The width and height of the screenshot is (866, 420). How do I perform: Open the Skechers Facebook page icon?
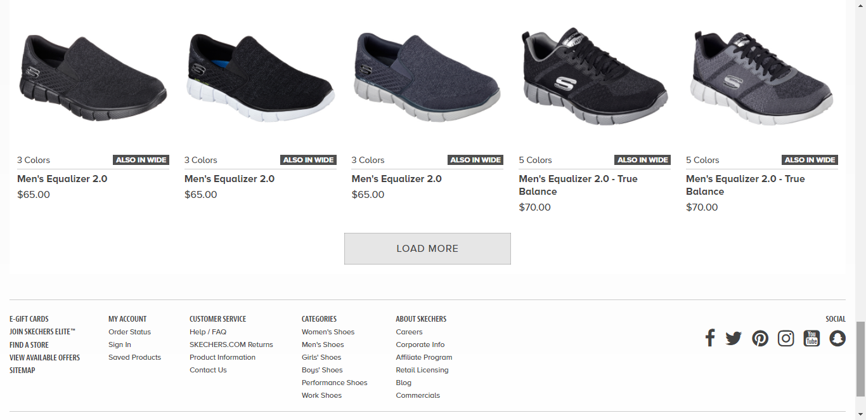(710, 338)
